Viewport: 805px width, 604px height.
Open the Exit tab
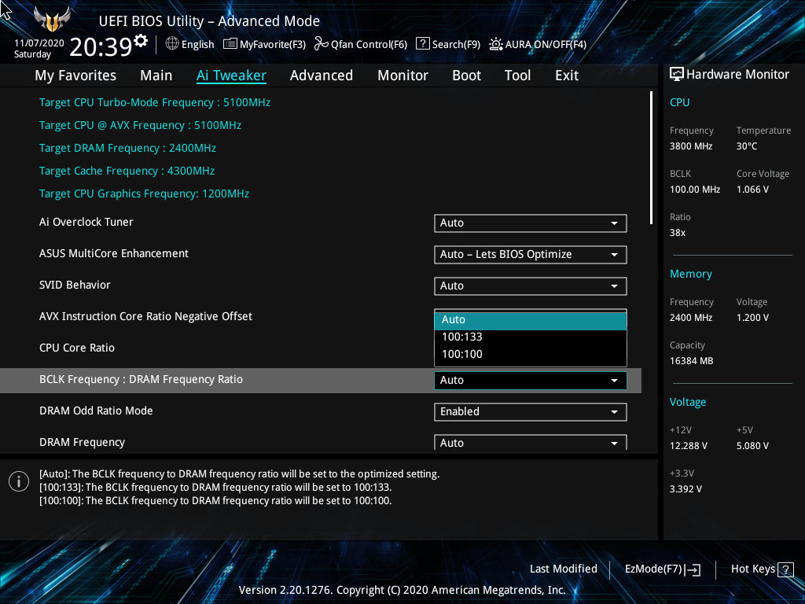click(x=567, y=75)
